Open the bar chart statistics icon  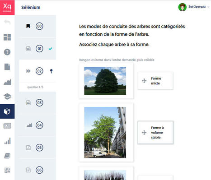[x=7, y=141]
